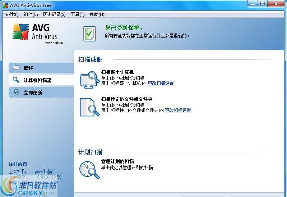The height and width of the screenshot is (197, 287).
Task: Click the scheduled scan clock icon
Action: 89,170
